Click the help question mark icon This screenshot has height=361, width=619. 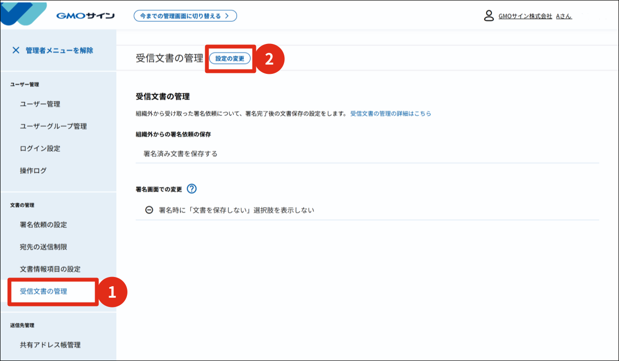192,189
